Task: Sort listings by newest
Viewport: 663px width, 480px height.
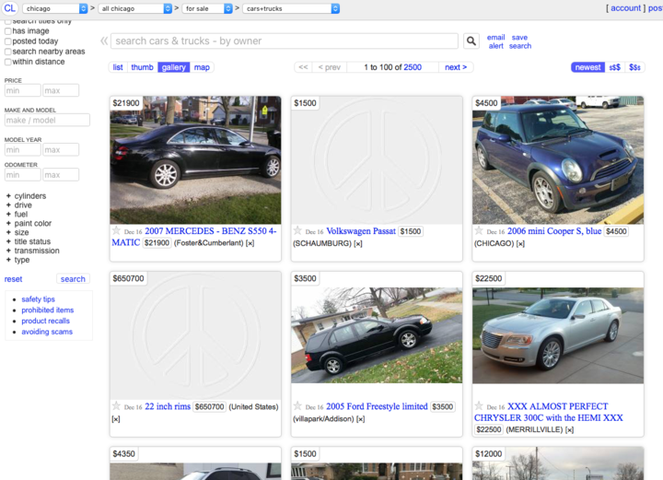Action: tap(587, 67)
